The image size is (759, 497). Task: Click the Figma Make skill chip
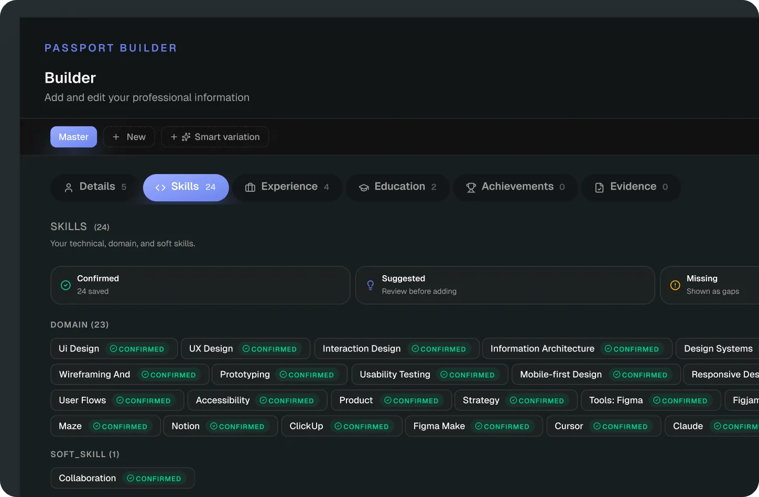click(474, 426)
